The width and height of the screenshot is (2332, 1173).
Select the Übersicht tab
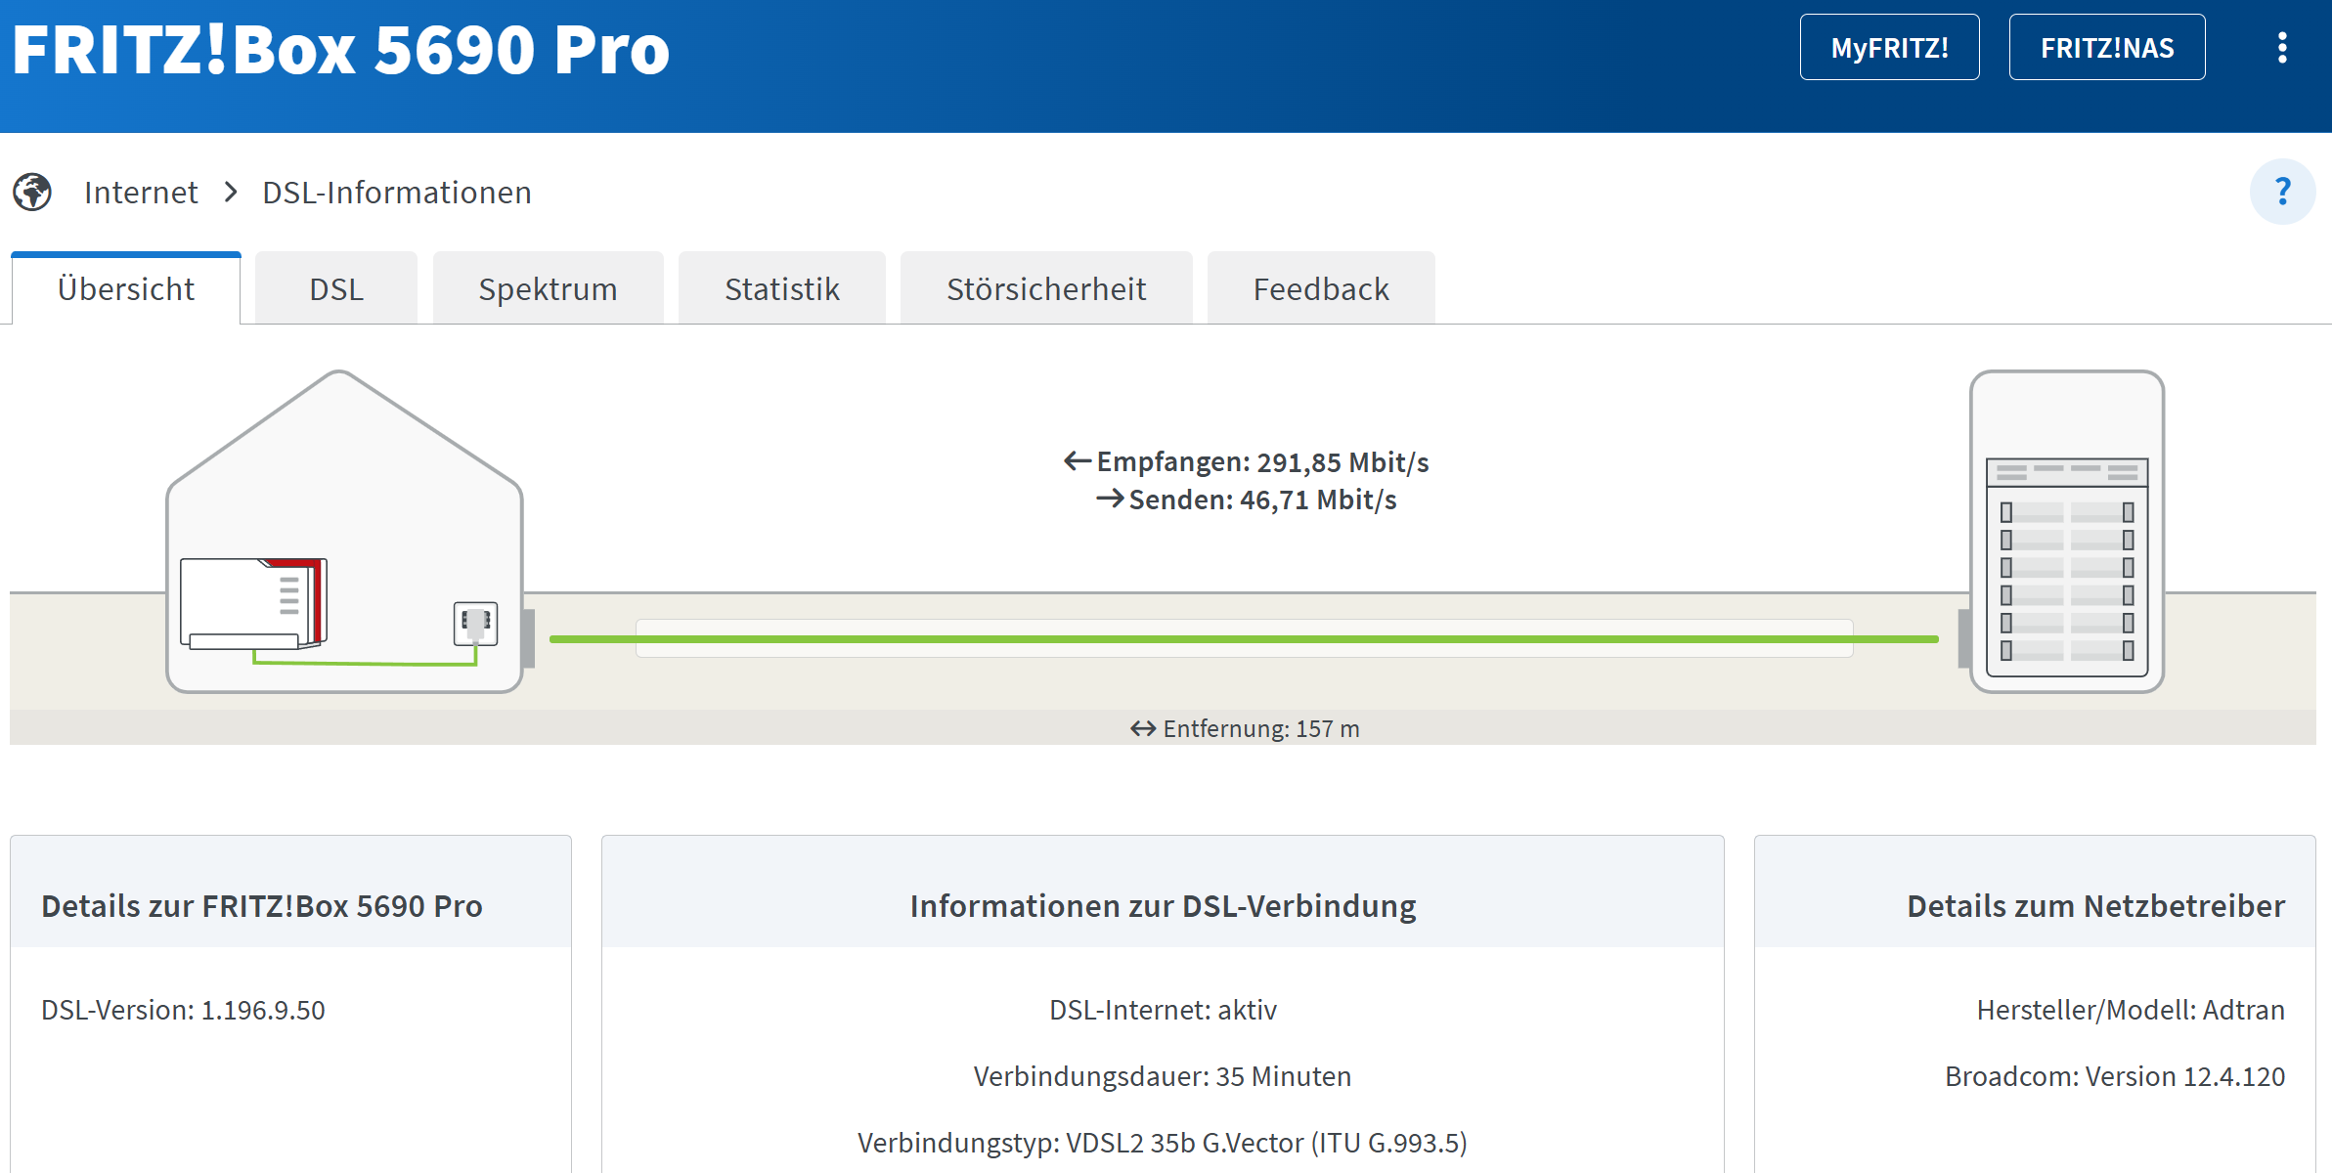pos(126,289)
